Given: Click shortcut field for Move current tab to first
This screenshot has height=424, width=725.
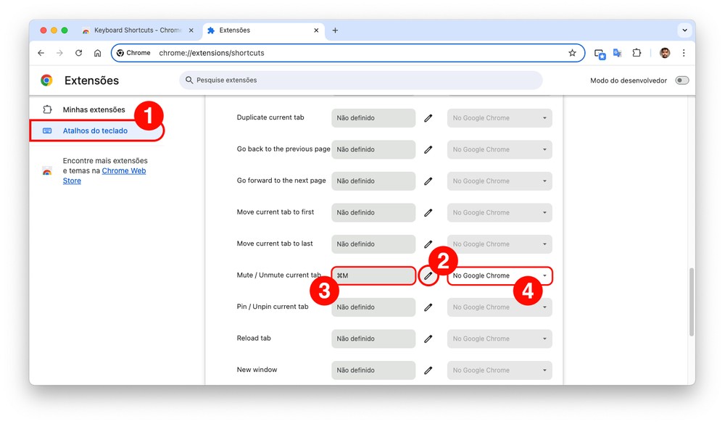Looking at the screenshot, I should 373,212.
